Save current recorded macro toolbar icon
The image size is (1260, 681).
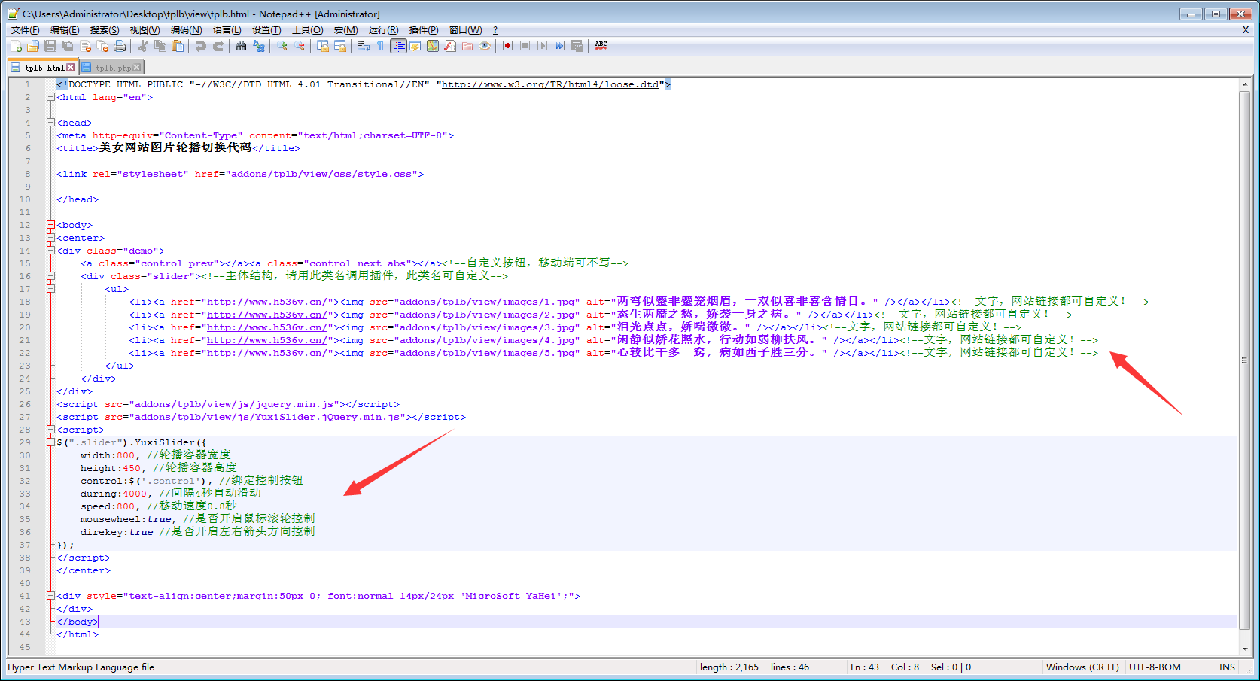(x=577, y=46)
